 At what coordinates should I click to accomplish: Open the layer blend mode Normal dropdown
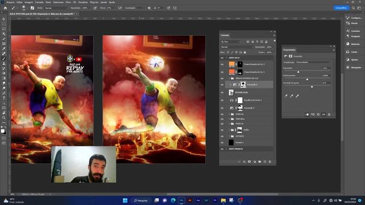pos(237,47)
